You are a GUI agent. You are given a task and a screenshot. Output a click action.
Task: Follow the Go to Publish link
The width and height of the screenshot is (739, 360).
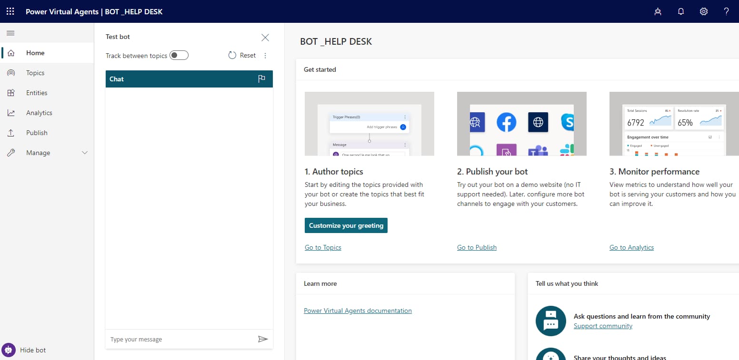coord(477,247)
